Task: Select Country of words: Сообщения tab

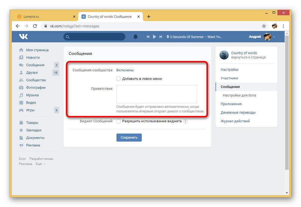Action: pyautogui.click(x=110, y=17)
